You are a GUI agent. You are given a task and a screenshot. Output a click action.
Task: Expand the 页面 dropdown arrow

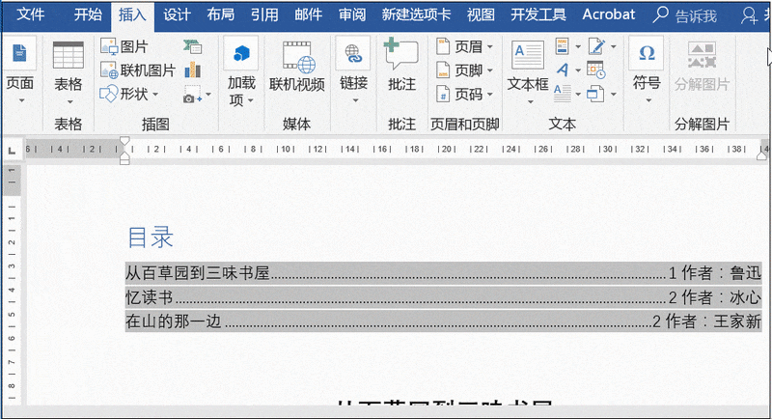21,100
